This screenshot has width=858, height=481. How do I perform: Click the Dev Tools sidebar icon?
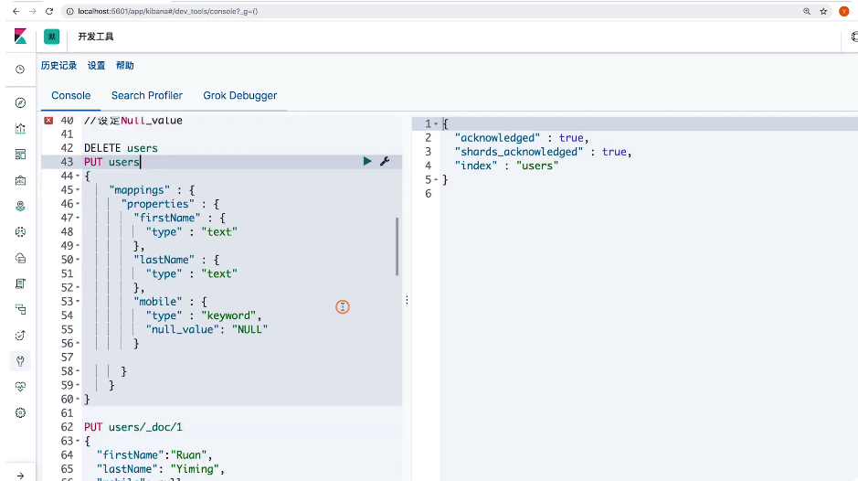tap(20, 360)
